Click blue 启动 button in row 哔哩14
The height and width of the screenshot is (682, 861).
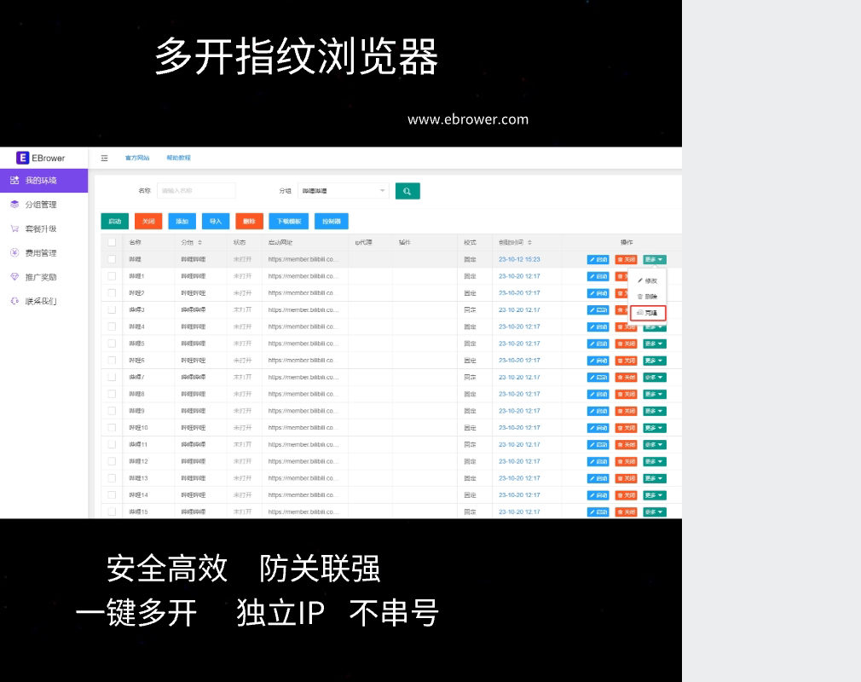tap(598, 495)
